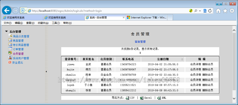Viewport: 238px width, 105px height.
Task: Open 特价商品管理 link
Action: tap(21, 45)
